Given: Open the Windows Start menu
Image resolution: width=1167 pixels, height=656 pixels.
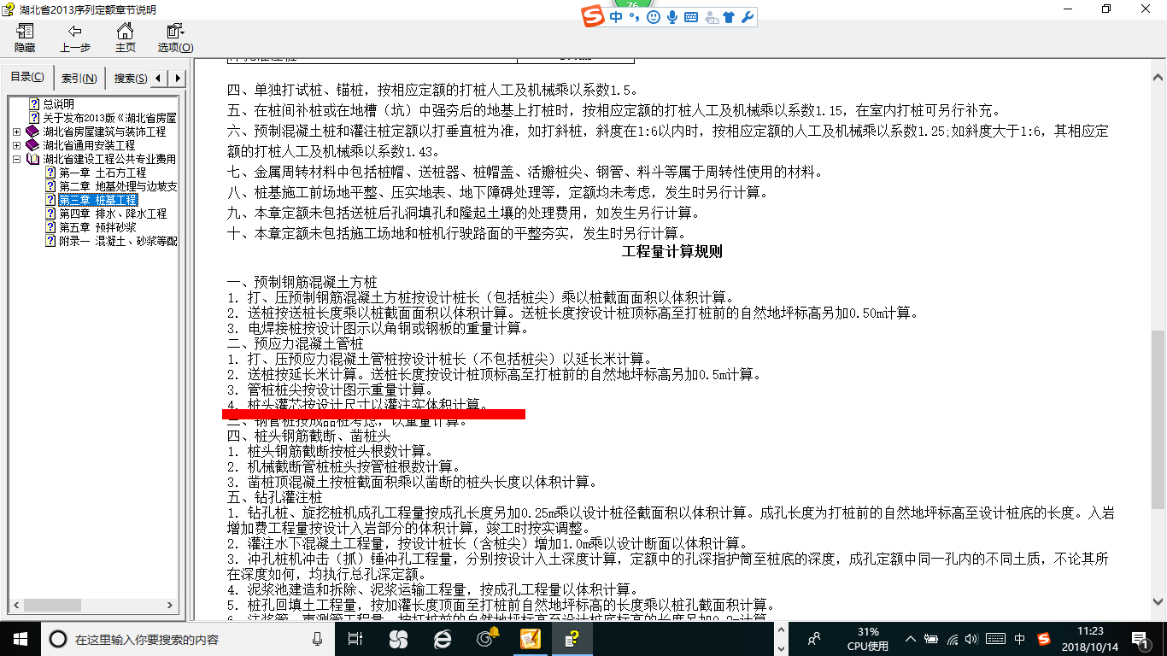Looking at the screenshot, I should [20, 638].
